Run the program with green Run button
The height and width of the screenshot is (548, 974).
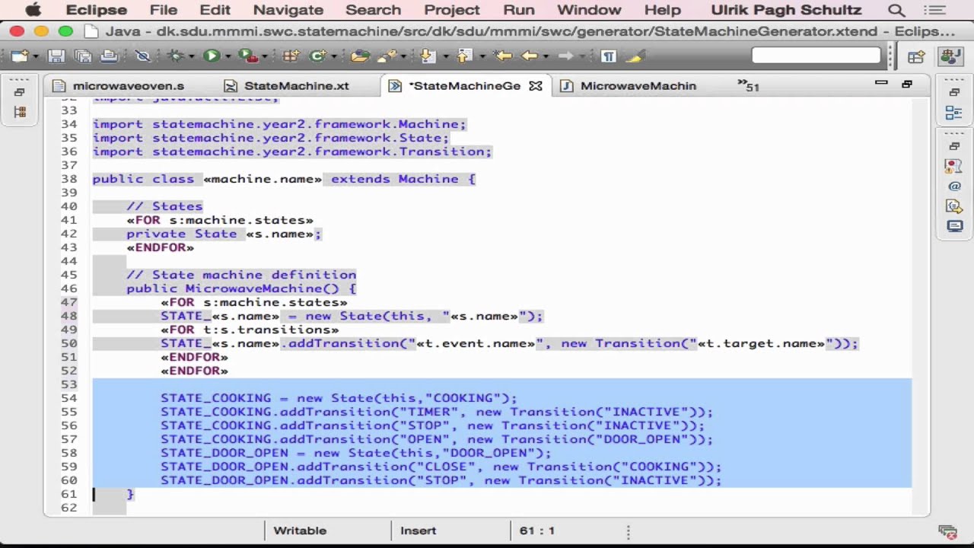[x=212, y=56]
